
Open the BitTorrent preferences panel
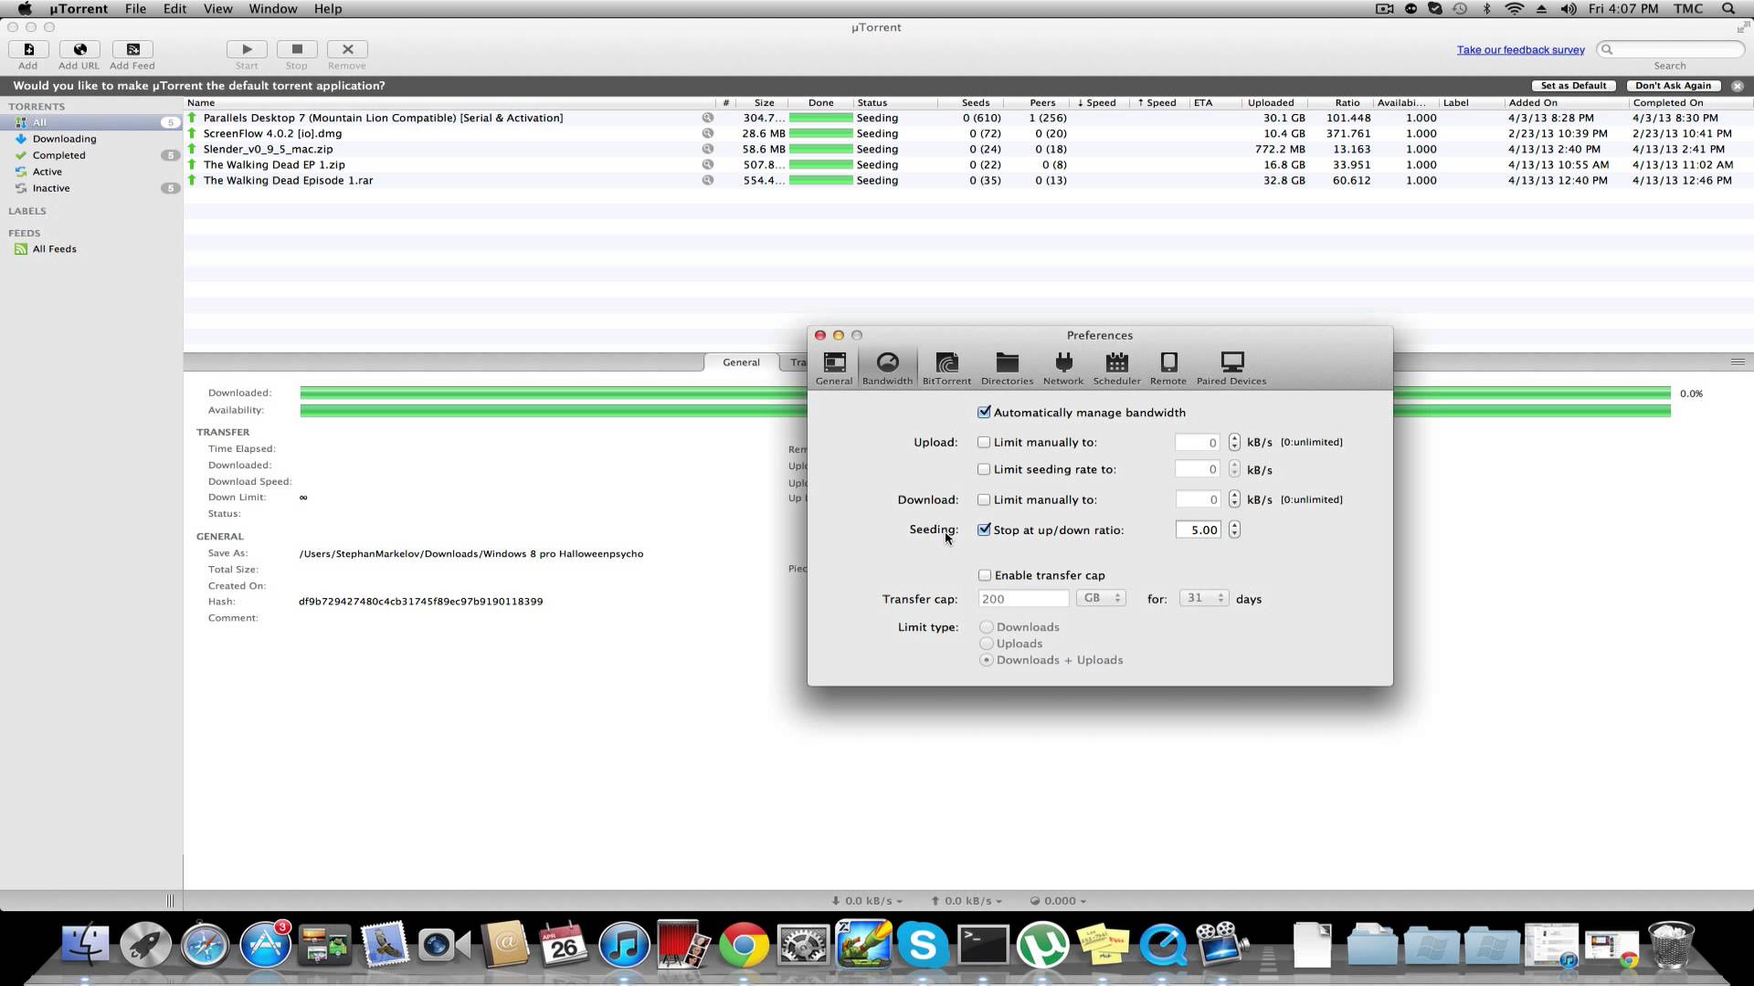pos(946,367)
